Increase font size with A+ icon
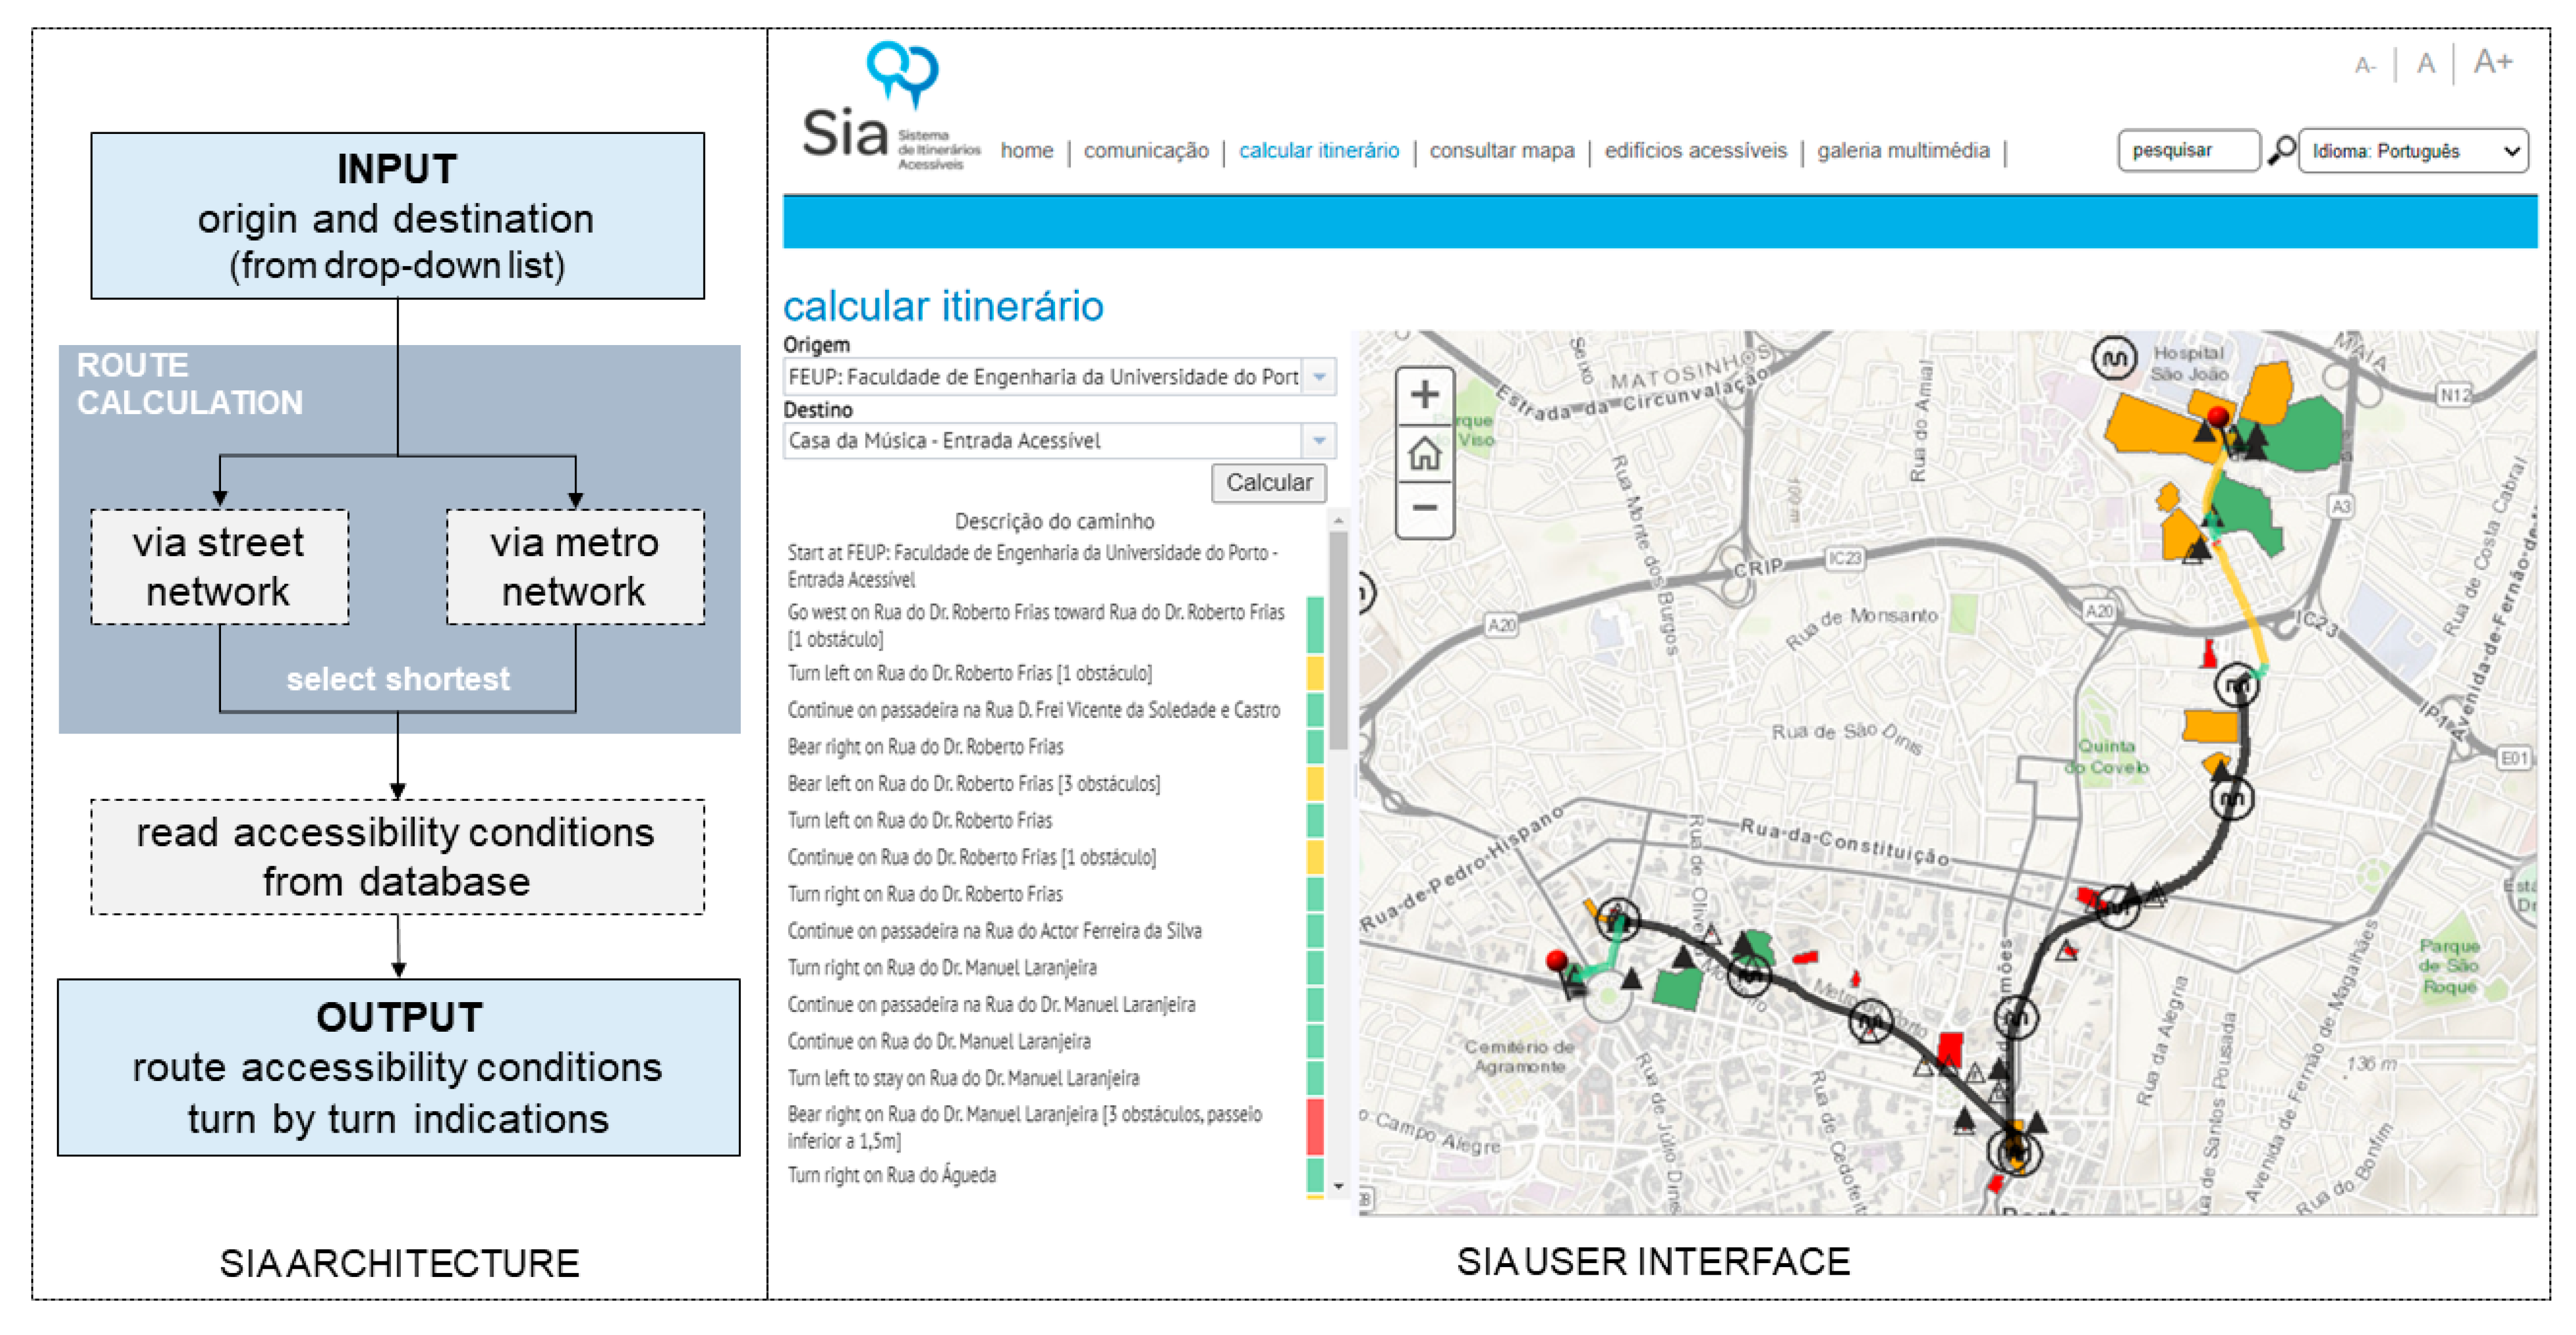Screen dimensions: 2576x1335 (2492, 62)
